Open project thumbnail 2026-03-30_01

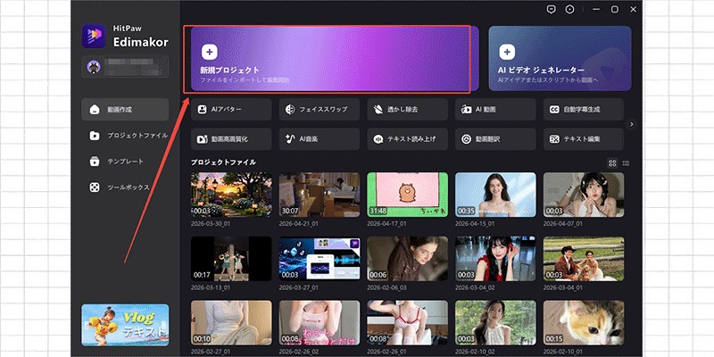[x=231, y=195]
